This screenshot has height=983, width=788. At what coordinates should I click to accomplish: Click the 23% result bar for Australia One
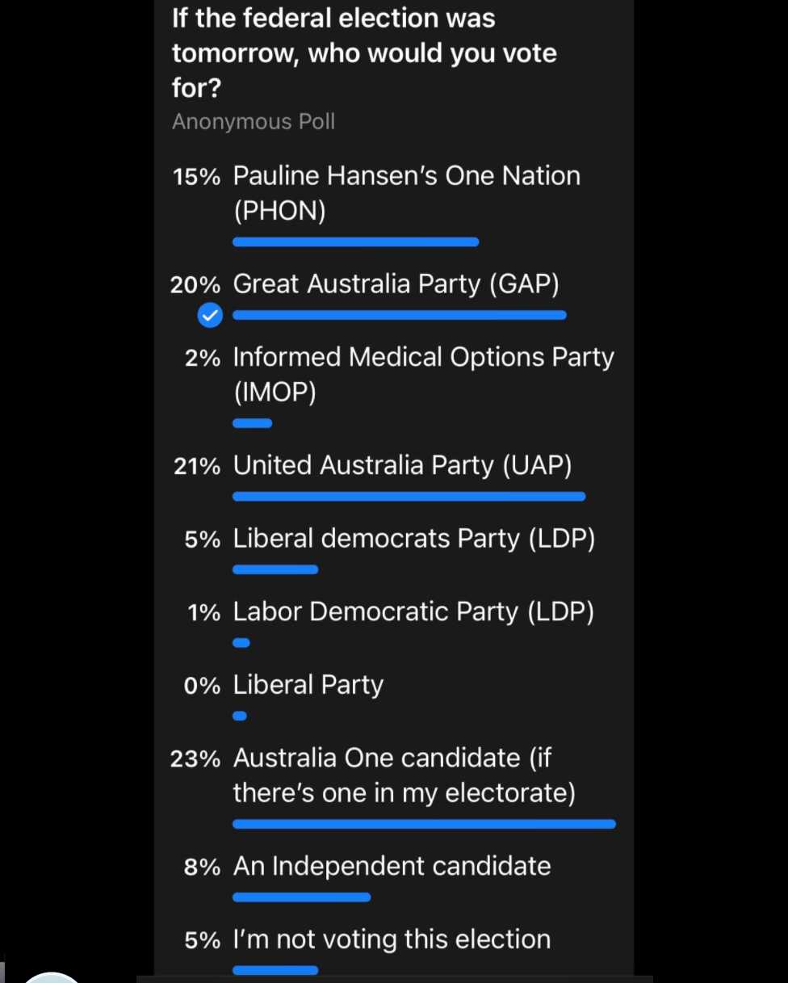[425, 824]
